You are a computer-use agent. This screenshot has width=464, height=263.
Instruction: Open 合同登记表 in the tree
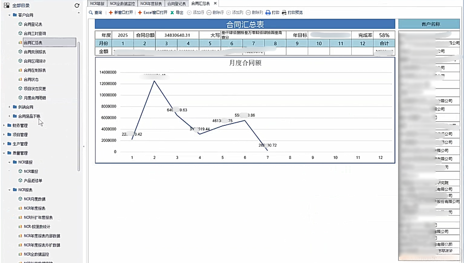[33, 24]
